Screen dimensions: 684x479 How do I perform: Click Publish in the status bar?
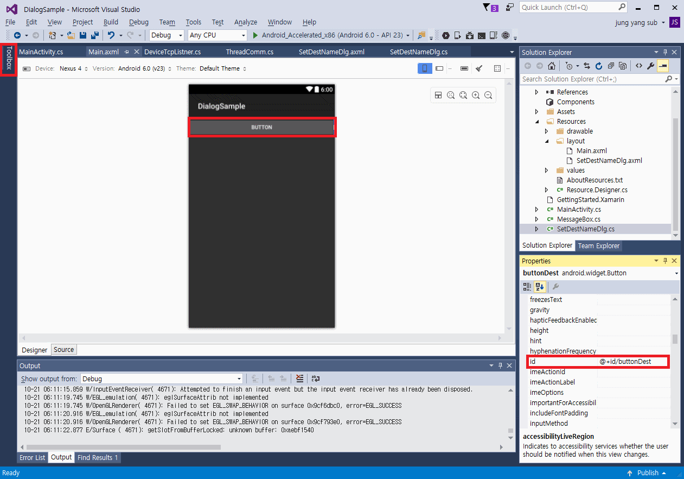(647, 472)
